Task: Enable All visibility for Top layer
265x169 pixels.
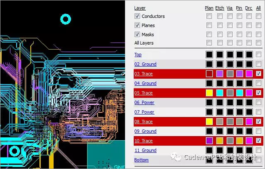Action: pos(258,54)
